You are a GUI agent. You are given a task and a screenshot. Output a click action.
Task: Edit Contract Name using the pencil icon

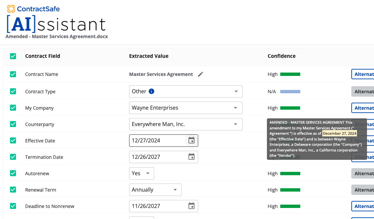[x=200, y=74]
